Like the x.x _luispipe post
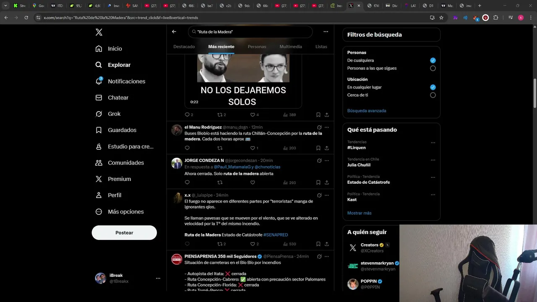 tap(253, 244)
